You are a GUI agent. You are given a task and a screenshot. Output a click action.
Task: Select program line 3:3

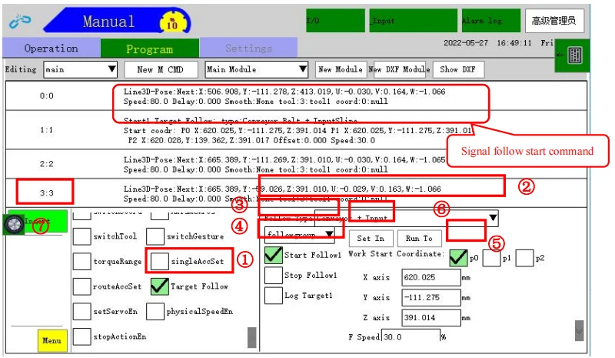296,193
